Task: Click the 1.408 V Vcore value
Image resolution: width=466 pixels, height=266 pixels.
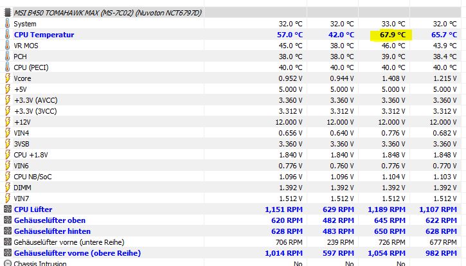Action: [x=393, y=78]
